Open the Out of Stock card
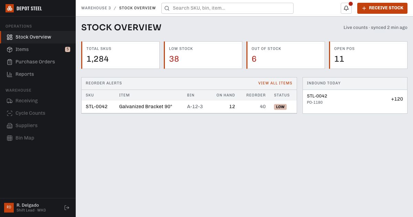Screen dimensions: 413x217 click(x=286, y=55)
